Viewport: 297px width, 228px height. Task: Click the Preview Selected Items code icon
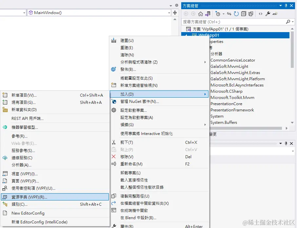261,13
